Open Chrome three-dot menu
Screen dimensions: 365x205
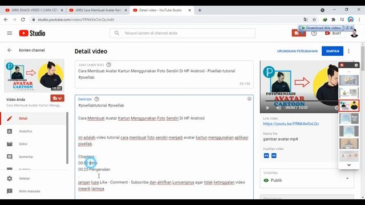pyautogui.click(x=359, y=20)
